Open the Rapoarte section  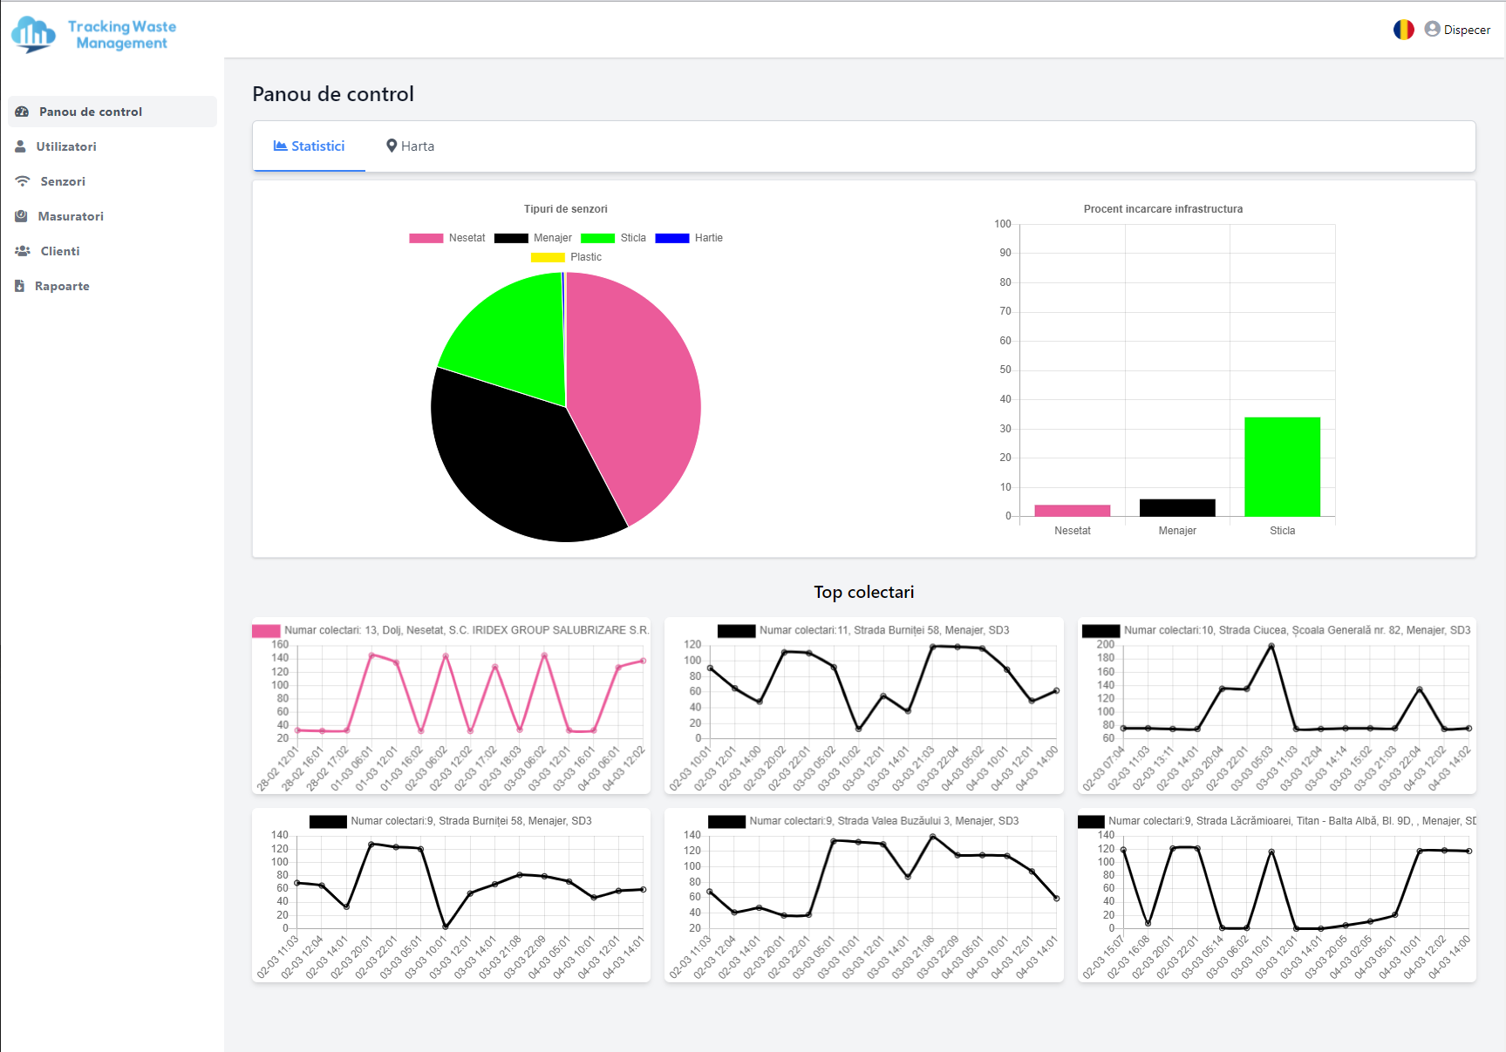[x=112, y=286]
